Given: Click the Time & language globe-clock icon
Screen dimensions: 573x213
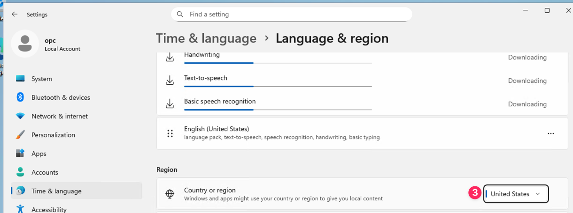Looking at the screenshot, I should [x=20, y=191].
